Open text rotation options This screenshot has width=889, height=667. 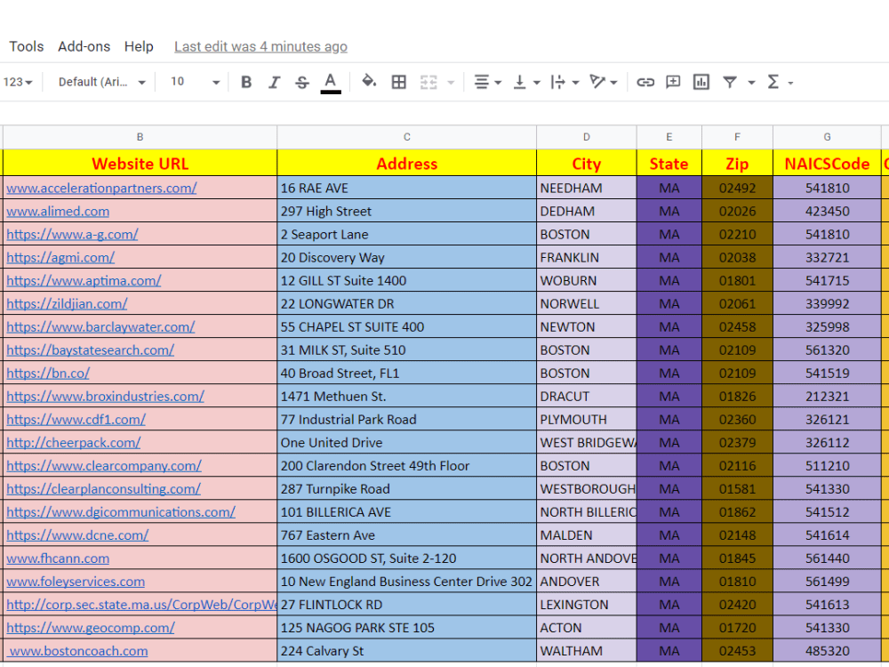(603, 82)
